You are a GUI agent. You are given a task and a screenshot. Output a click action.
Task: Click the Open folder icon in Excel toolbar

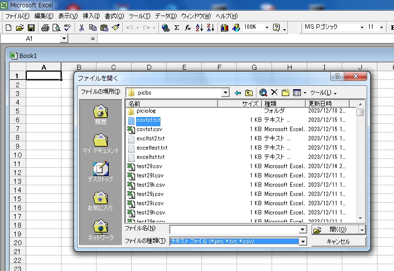coord(20,28)
